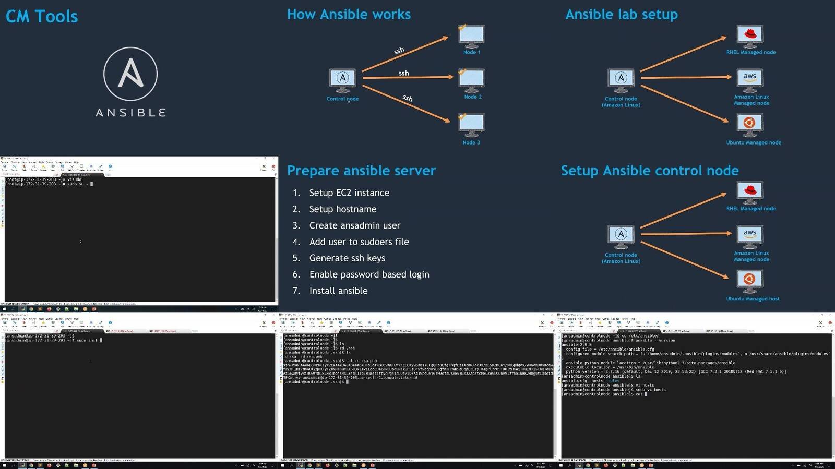Screen dimensions: 835x469
Task: Select the 'Setup Ansible control node' heading
Action: coord(650,171)
